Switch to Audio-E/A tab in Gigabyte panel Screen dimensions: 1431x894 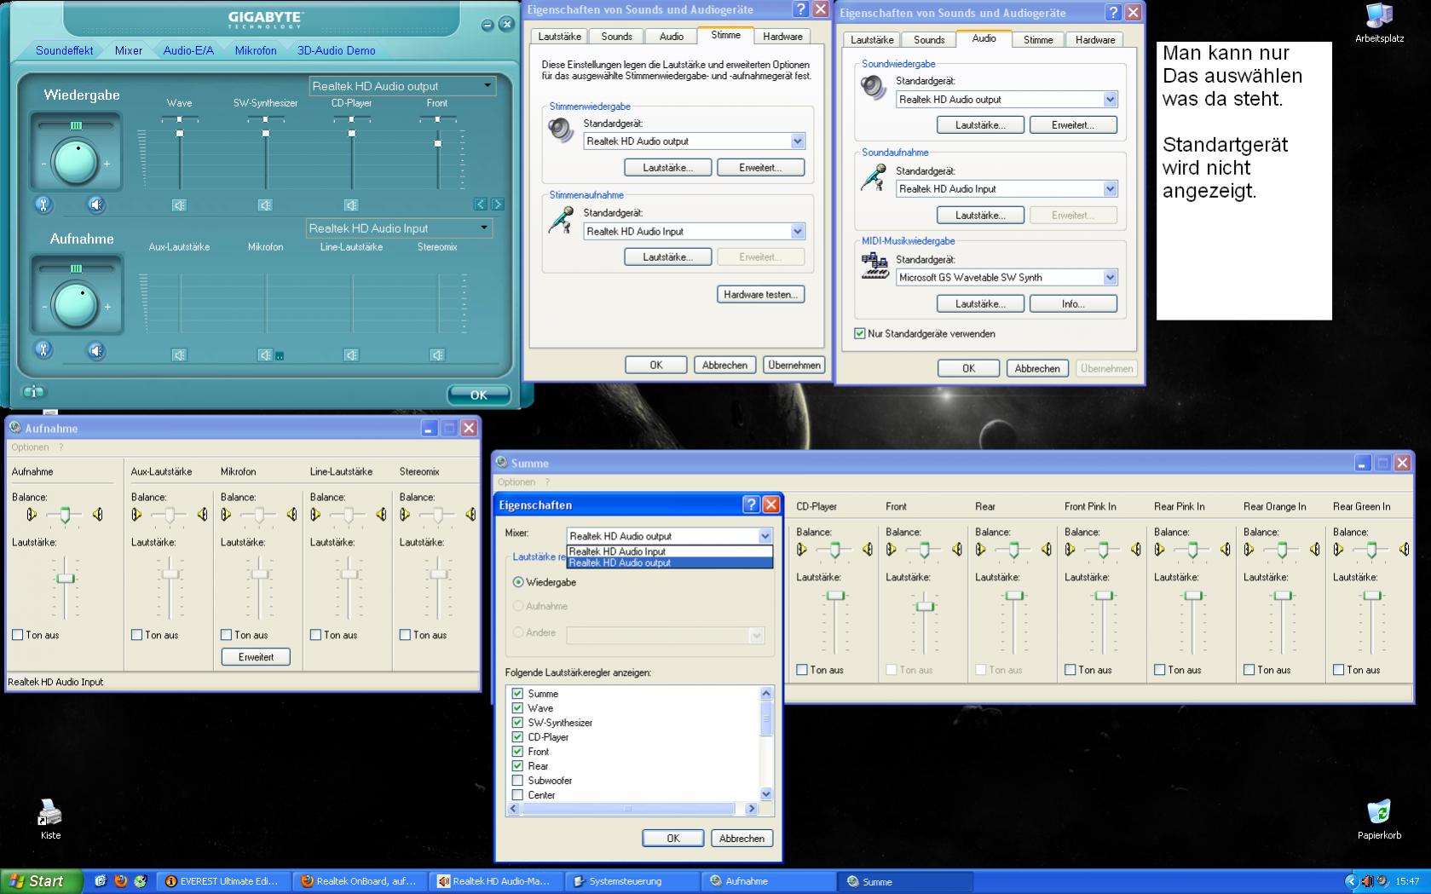pos(188,51)
